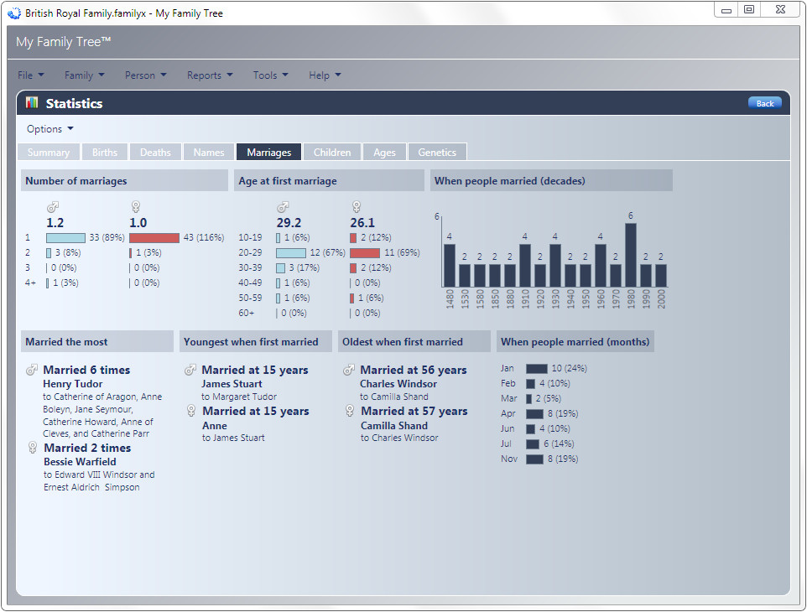Screen dimensions: 807x612
Task: Click the My Family Tree app icon in title bar
Action: (x=14, y=13)
